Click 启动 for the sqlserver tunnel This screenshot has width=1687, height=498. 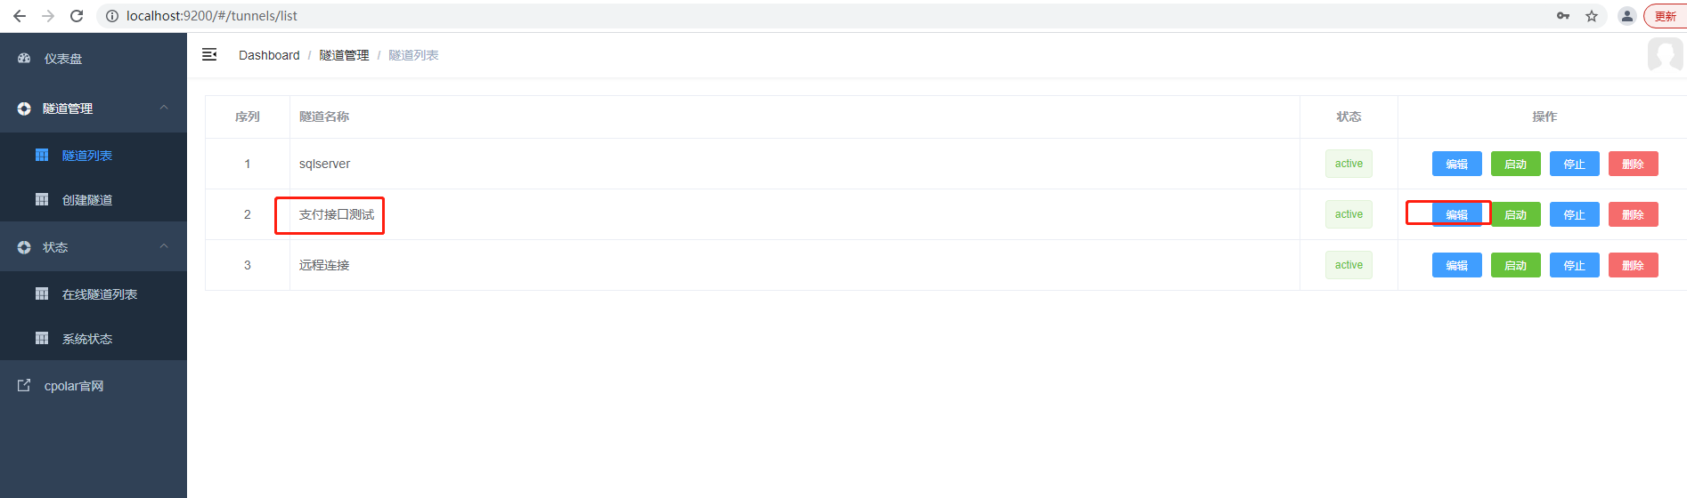(1516, 164)
